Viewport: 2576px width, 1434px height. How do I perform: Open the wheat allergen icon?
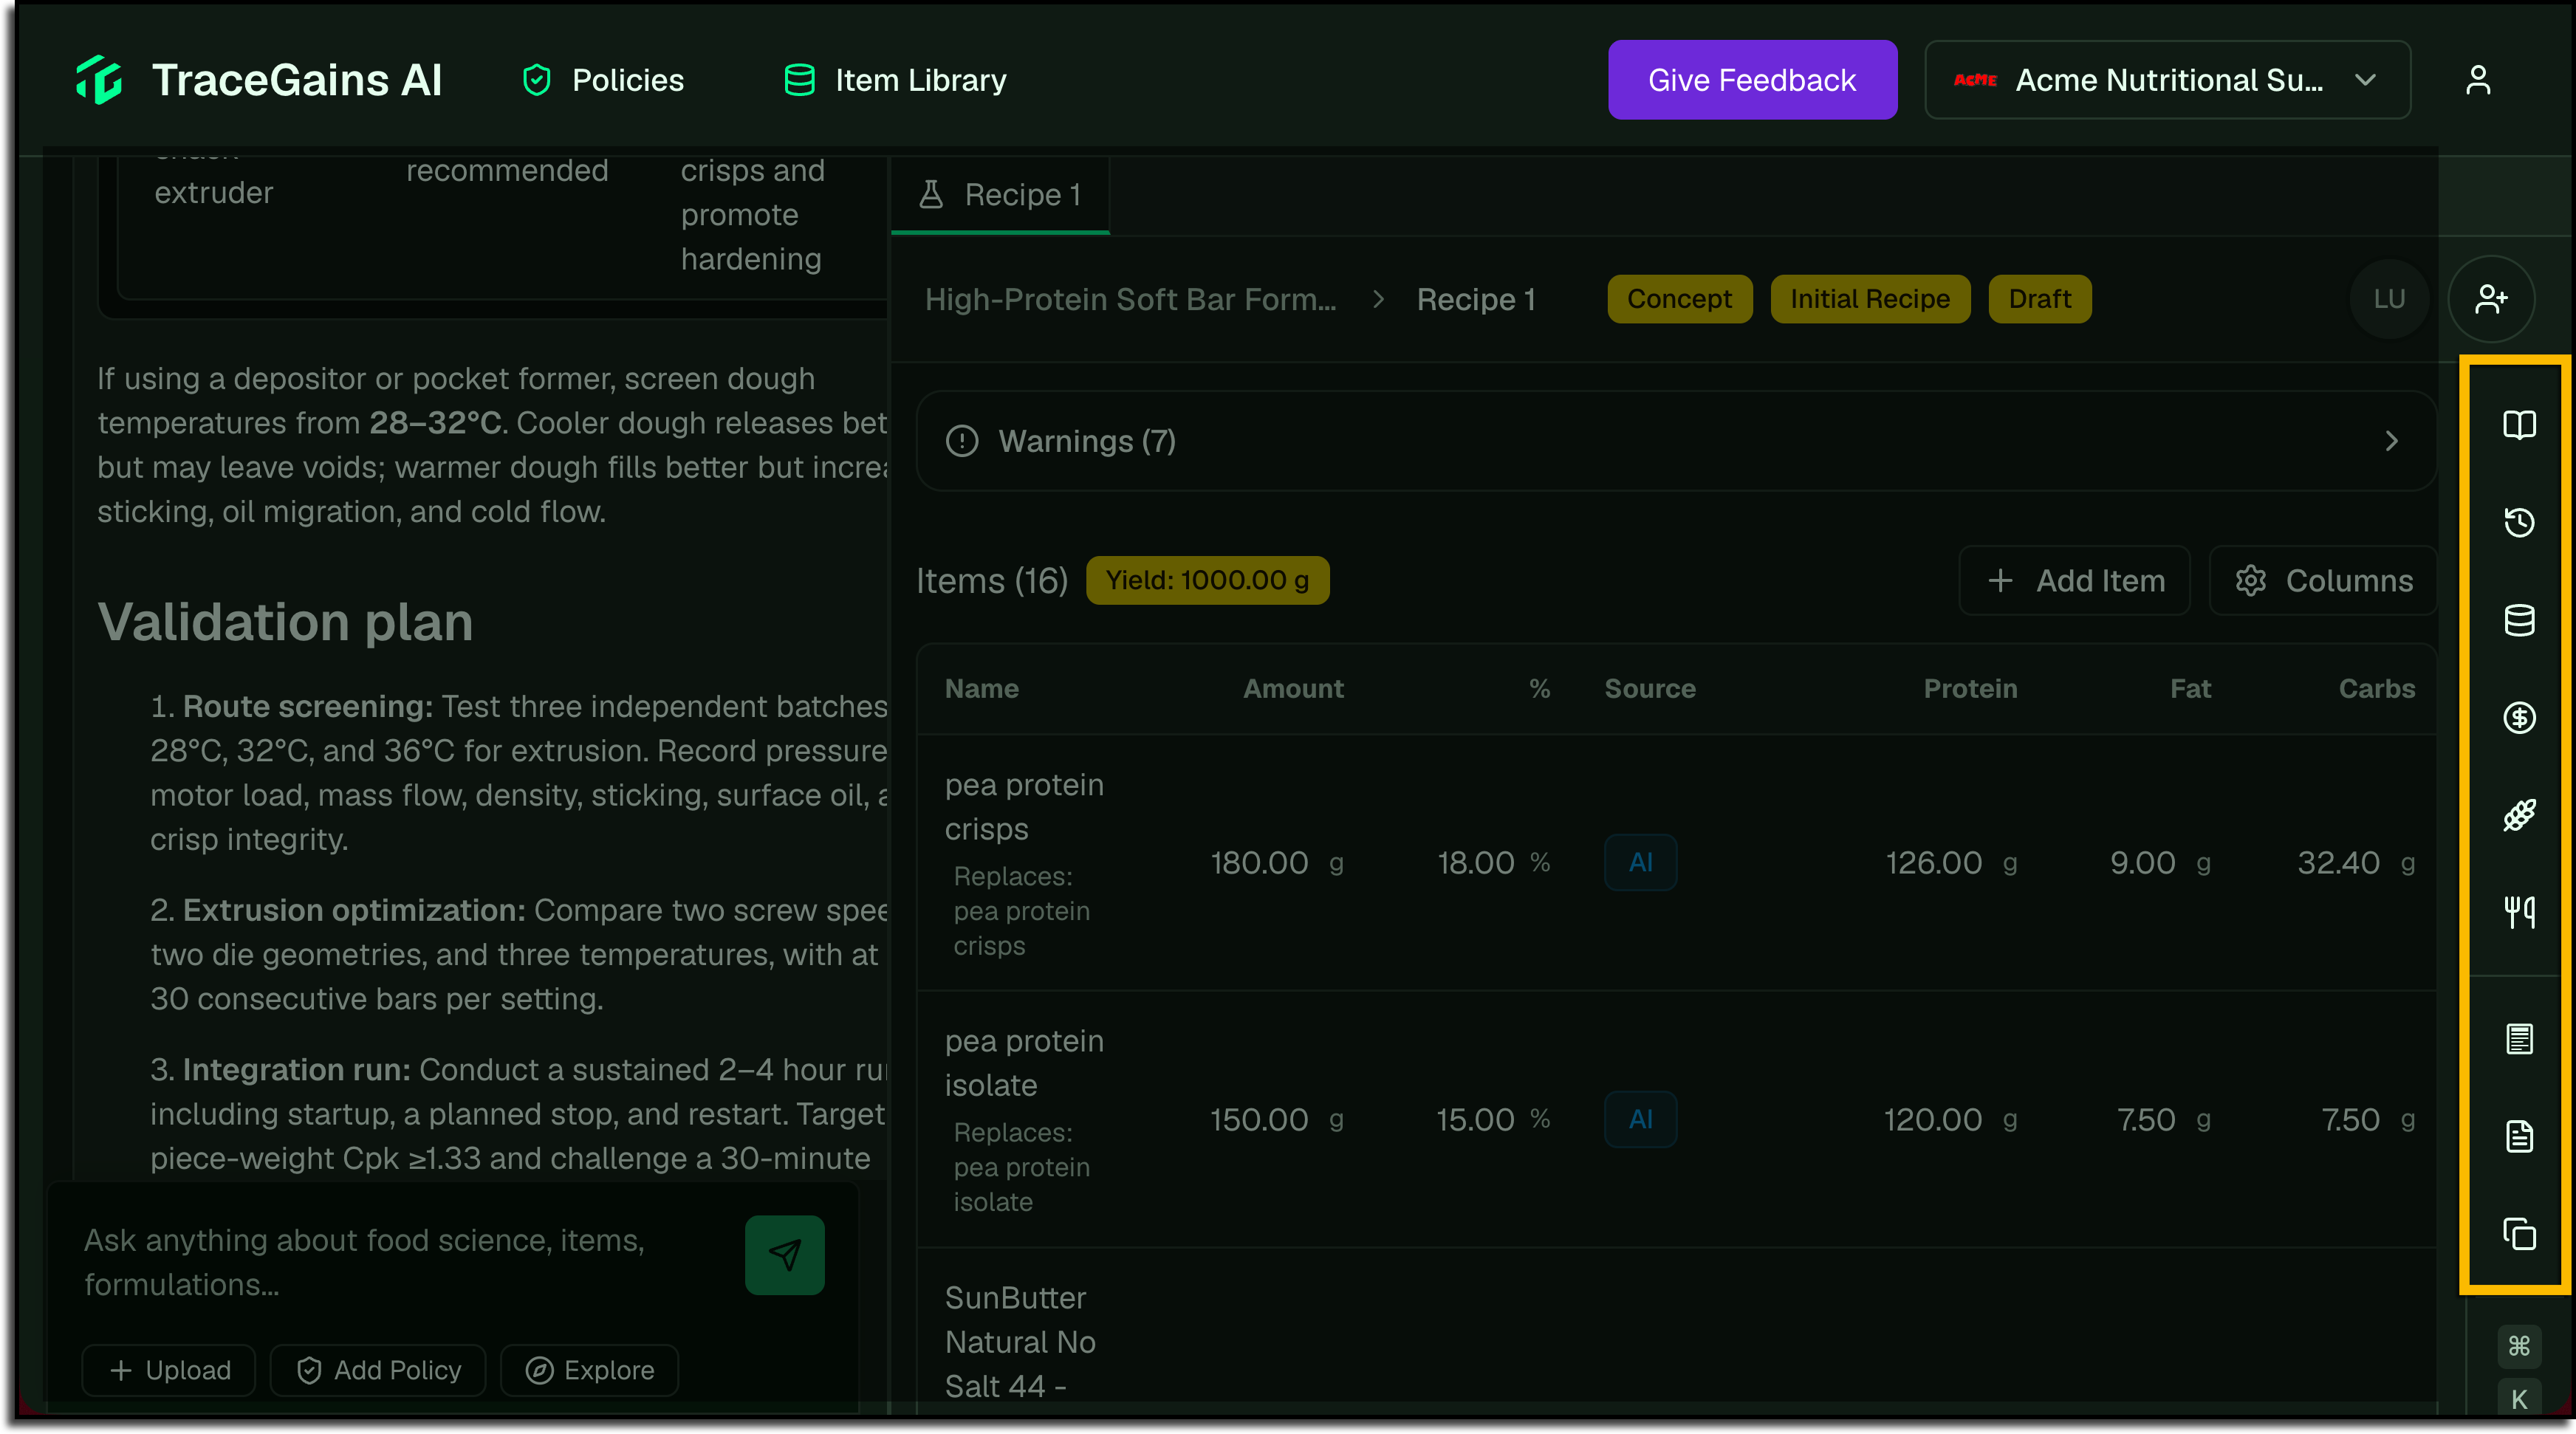point(2519,815)
